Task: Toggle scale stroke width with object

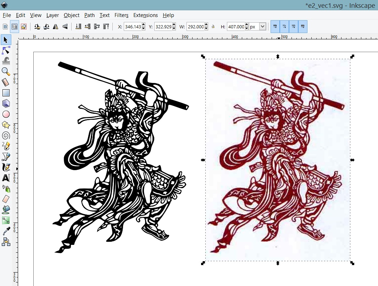Action: [275, 27]
